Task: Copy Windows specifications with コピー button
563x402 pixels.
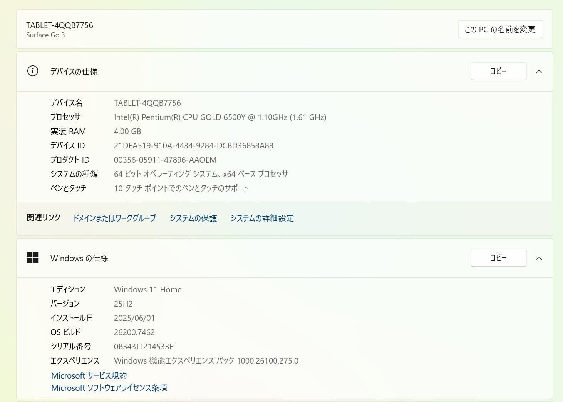Action: (x=498, y=258)
